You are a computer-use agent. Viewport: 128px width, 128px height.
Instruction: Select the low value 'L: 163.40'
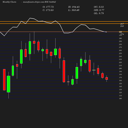[x=74, y=10]
